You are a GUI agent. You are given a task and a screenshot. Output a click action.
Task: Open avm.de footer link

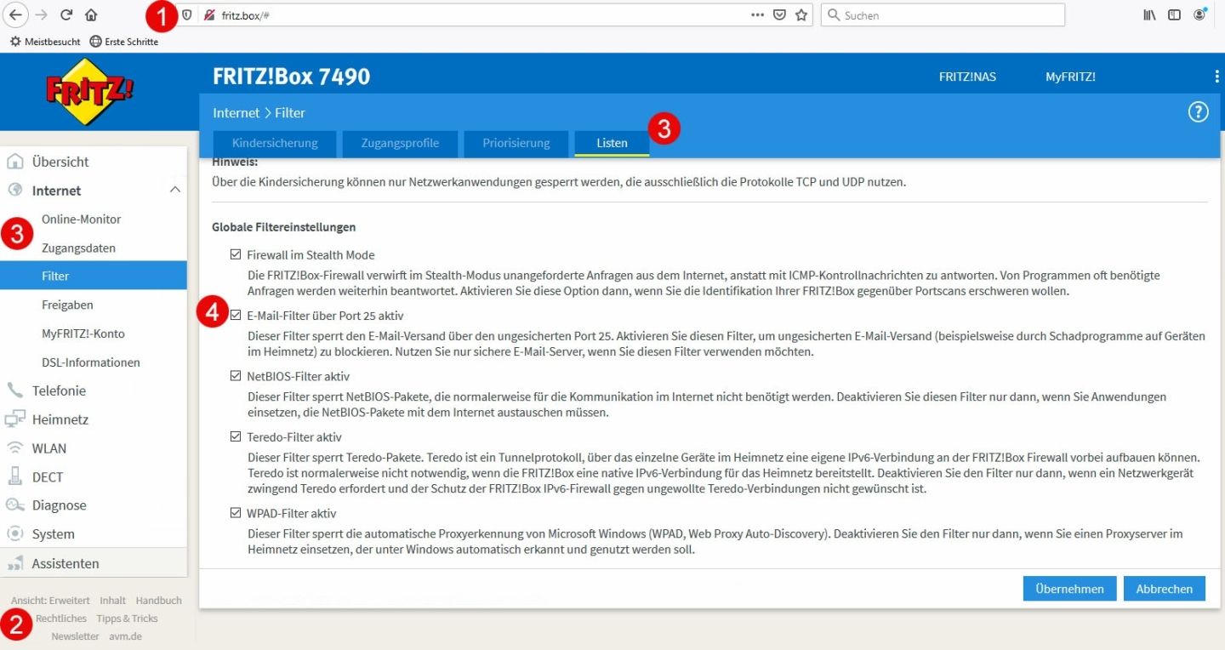125,636
